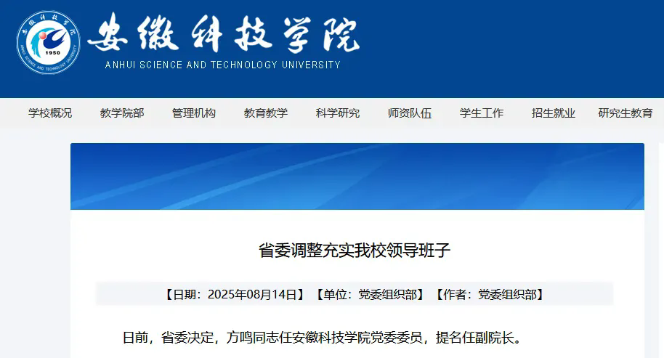
Task: Select 管理机构 in the navigation bar
Action: coord(194,113)
